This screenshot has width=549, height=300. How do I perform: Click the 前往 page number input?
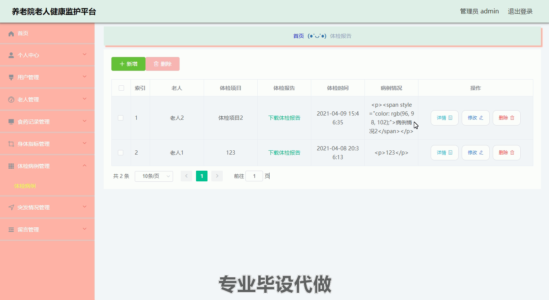pyautogui.click(x=254, y=176)
